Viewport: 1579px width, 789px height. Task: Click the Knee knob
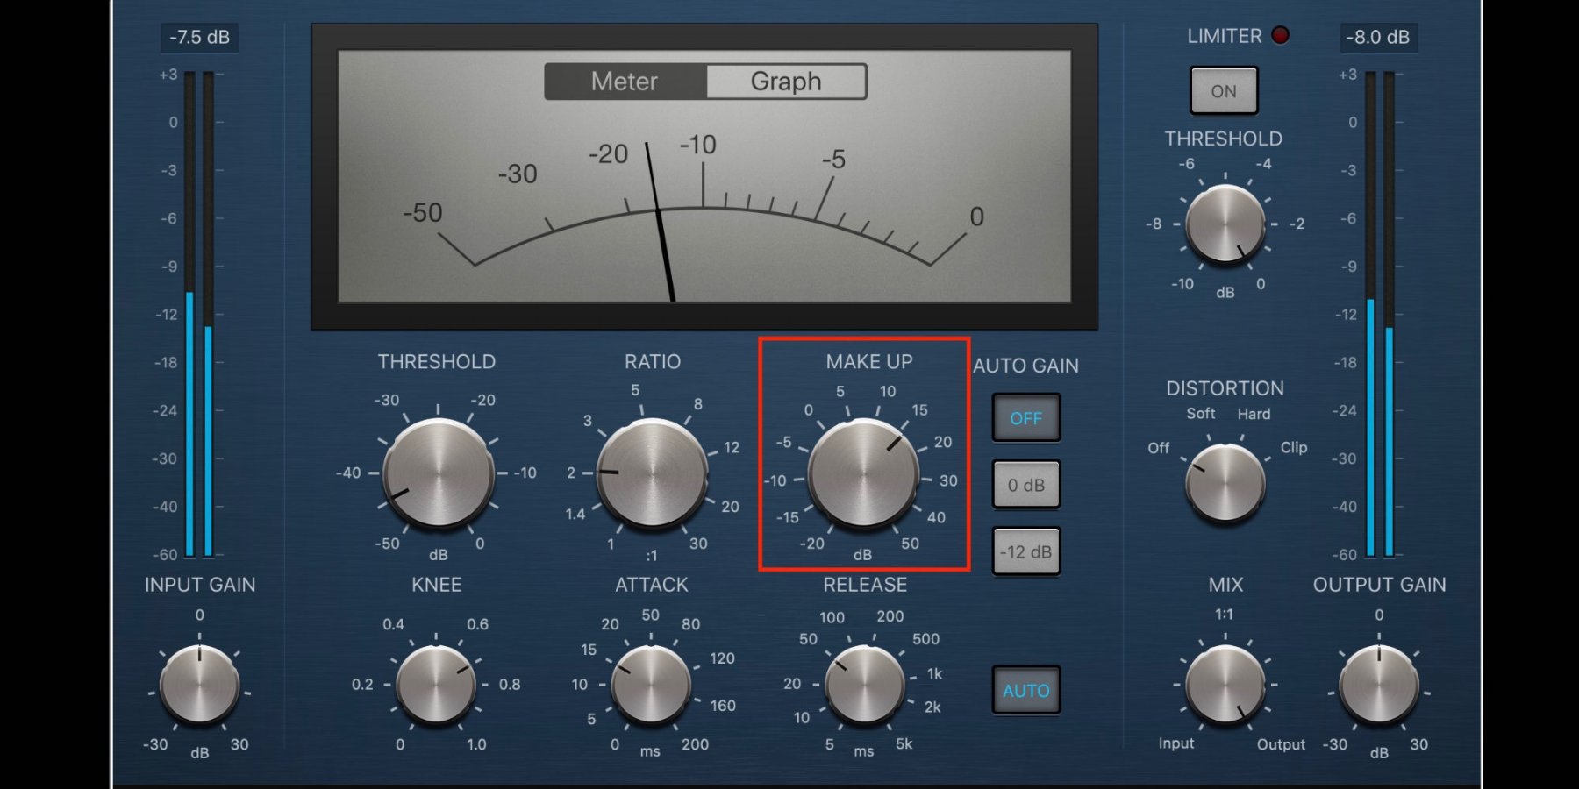coord(436,685)
